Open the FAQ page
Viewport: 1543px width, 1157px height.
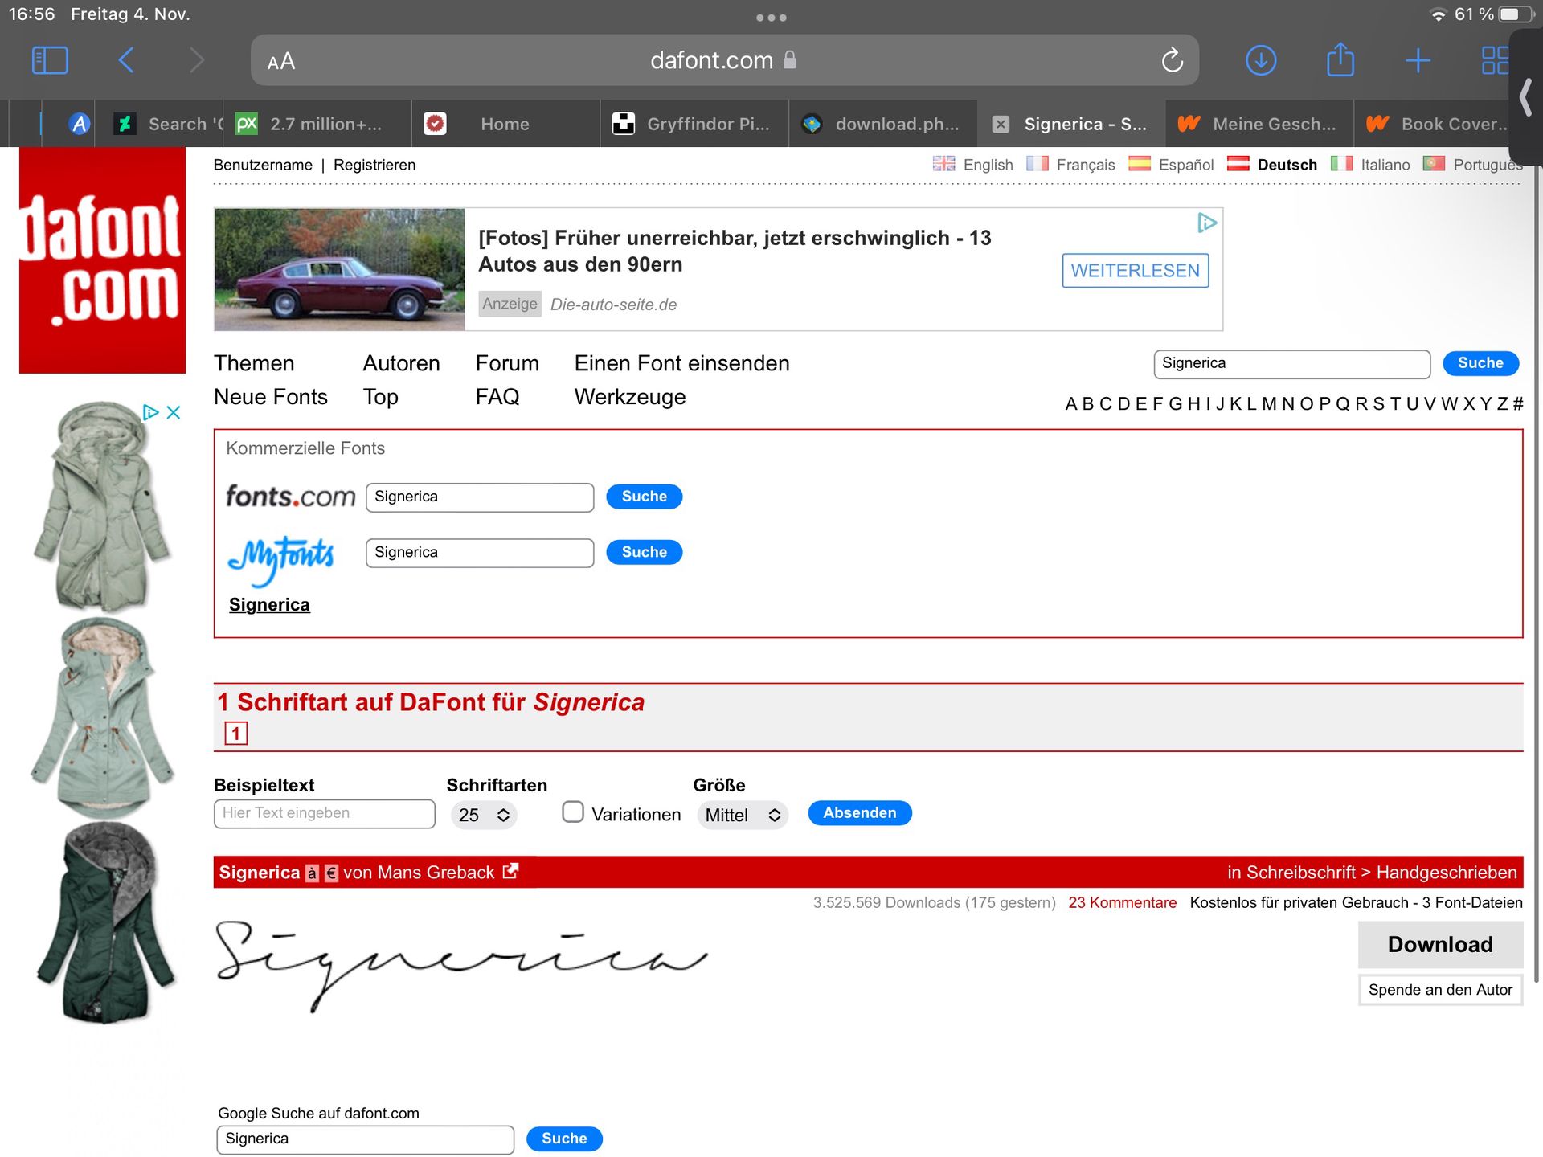(497, 397)
